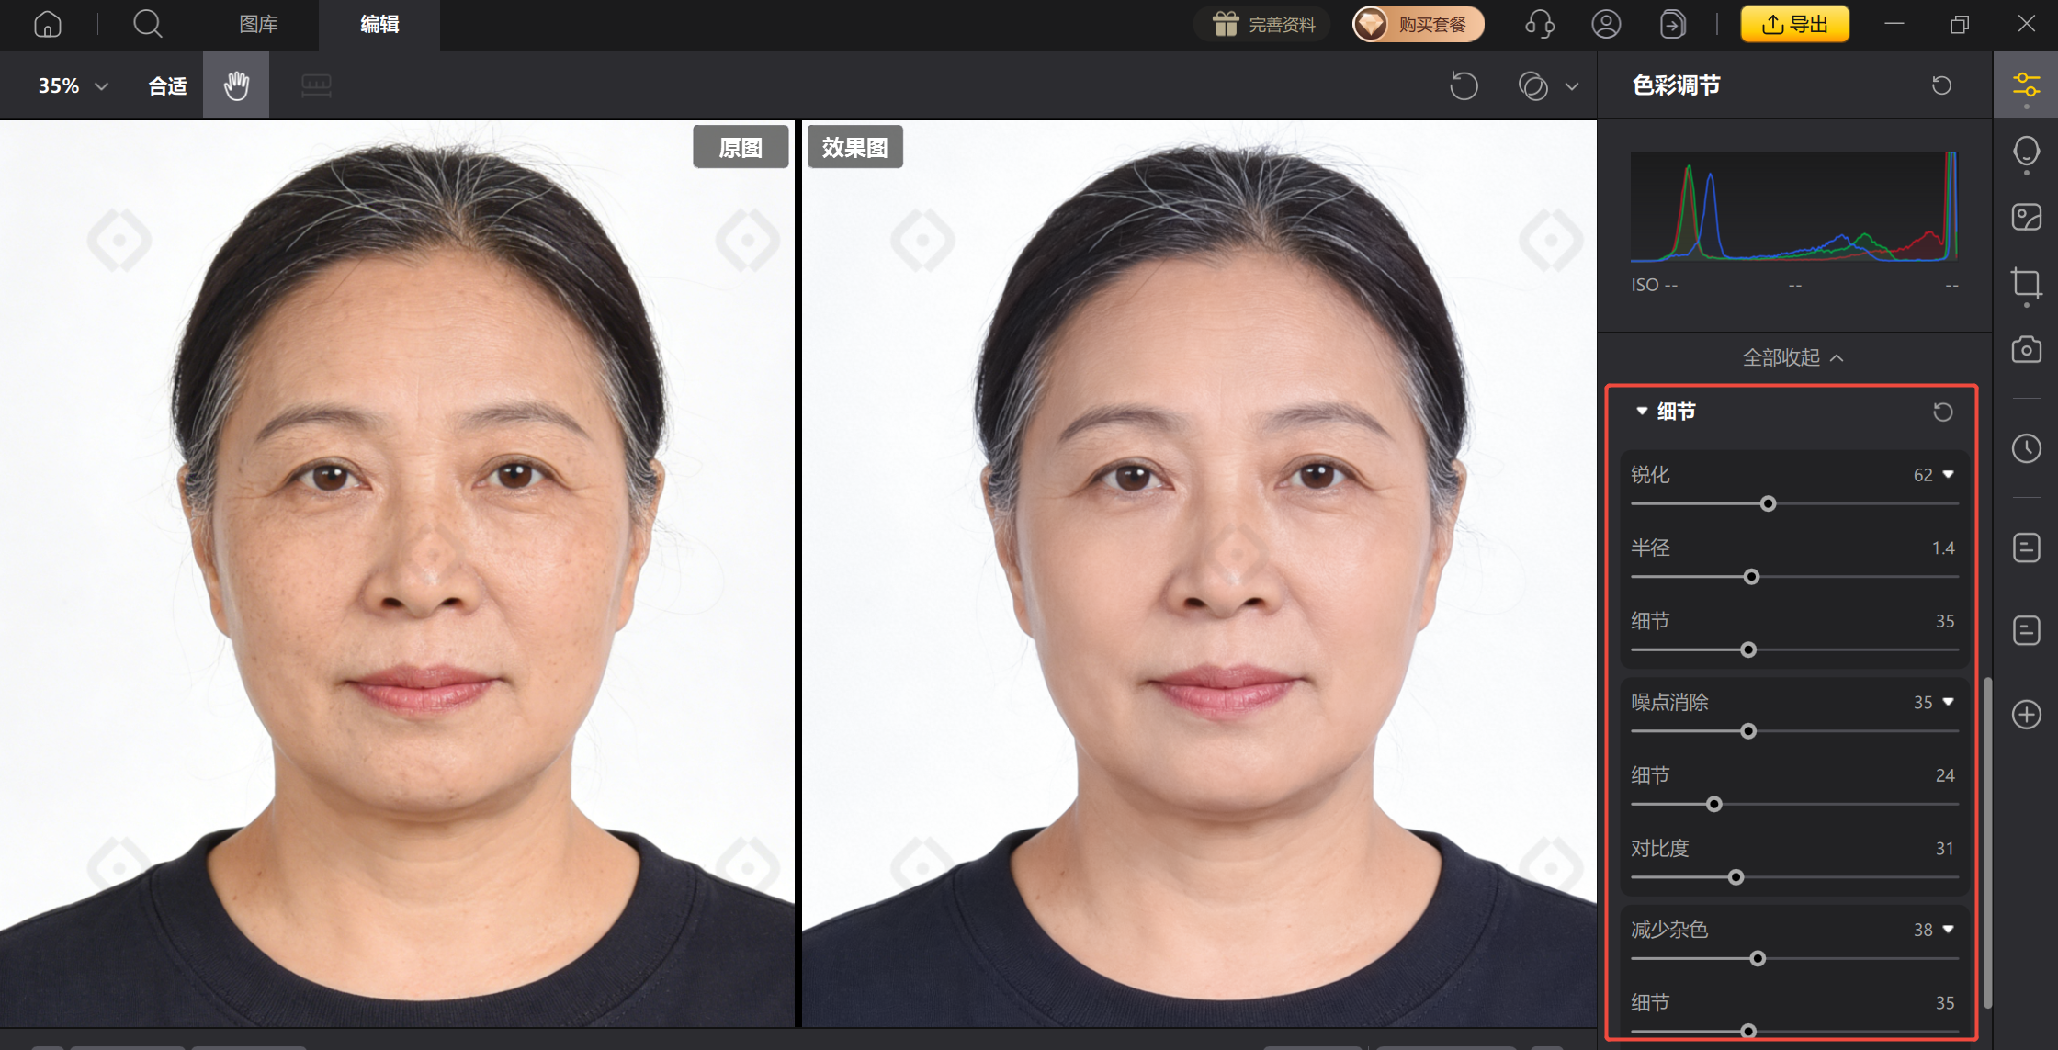The height and width of the screenshot is (1050, 2058).
Task: Click the search magnifier icon
Action: [147, 24]
